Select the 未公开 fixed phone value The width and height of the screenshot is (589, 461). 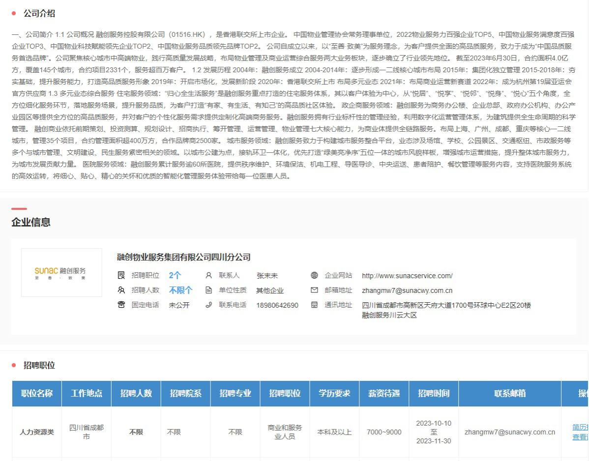click(x=179, y=305)
